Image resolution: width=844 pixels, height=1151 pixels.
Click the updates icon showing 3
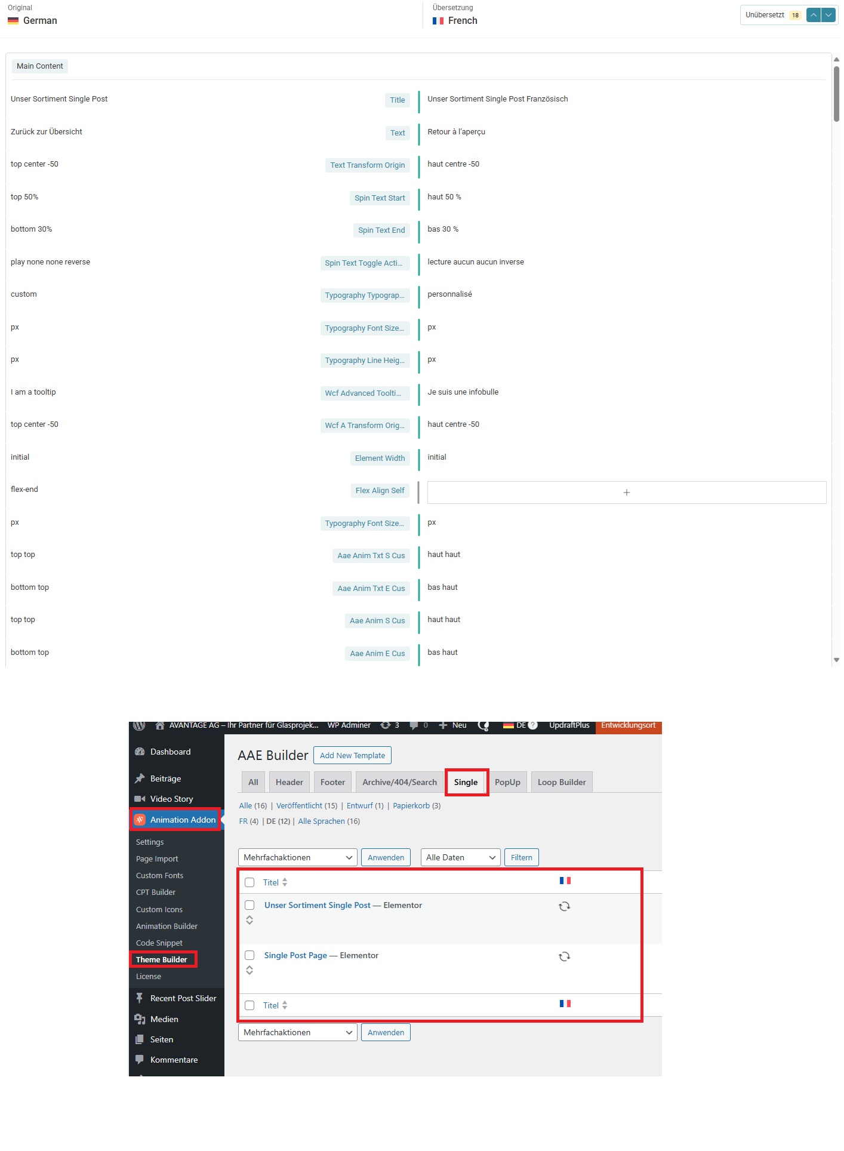(x=386, y=725)
